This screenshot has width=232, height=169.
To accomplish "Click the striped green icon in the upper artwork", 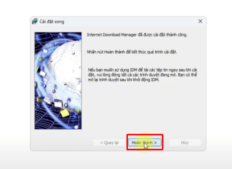I will click(x=42, y=60).
